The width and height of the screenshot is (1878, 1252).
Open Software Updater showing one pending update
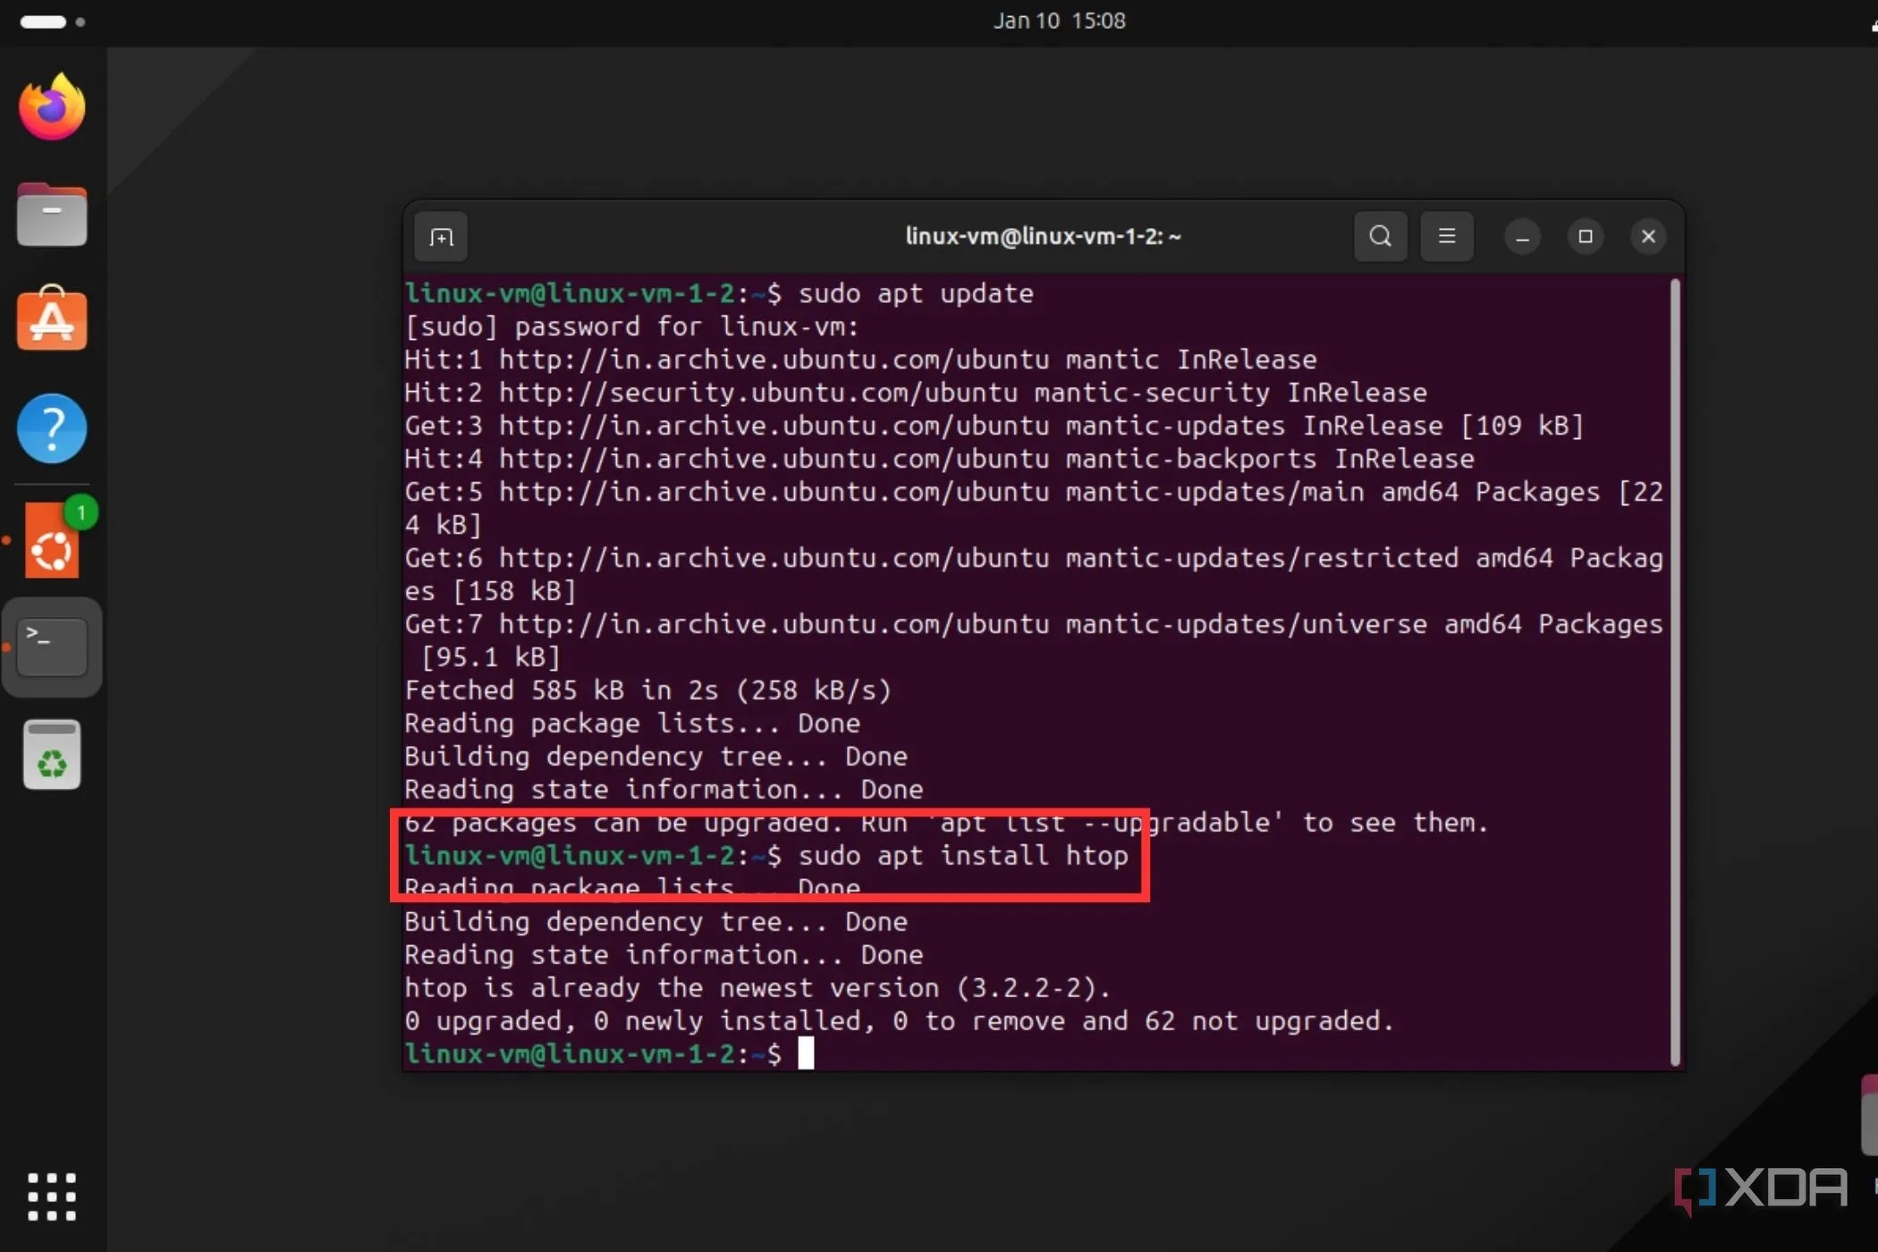click(51, 541)
